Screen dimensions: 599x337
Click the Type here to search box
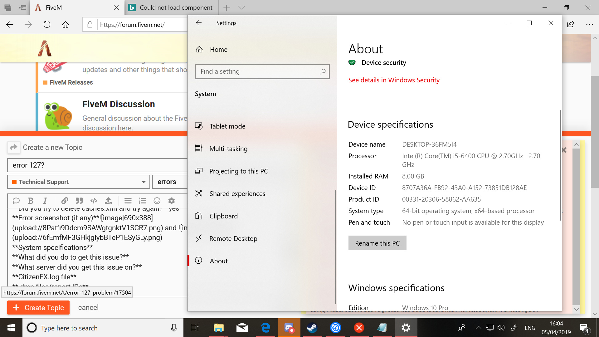tap(103, 328)
